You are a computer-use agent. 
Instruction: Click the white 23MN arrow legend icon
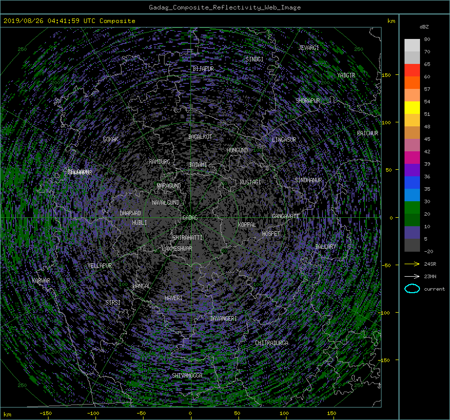click(x=412, y=276)
